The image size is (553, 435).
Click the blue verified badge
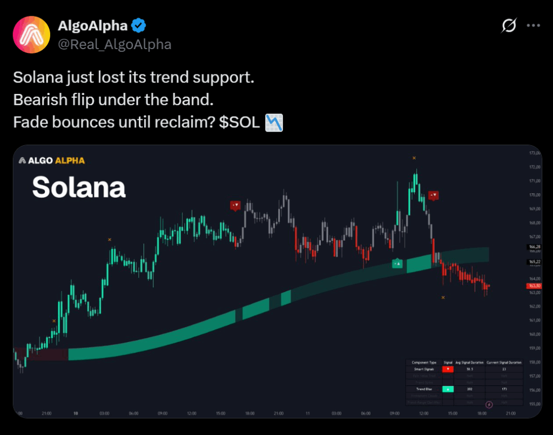(x=139, y=25)
